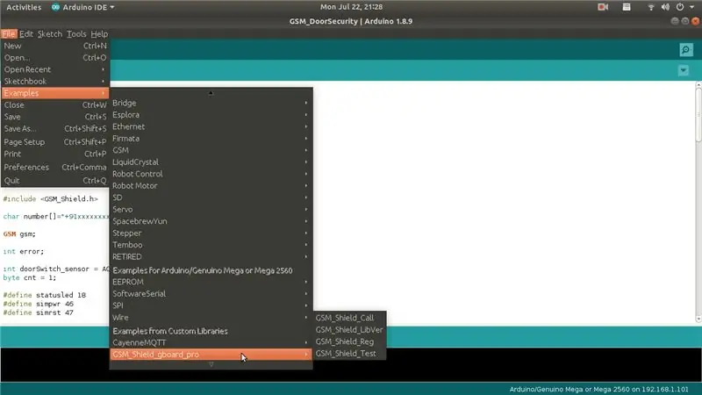Expand the Bridge examples
702x395 pixels.
point(211,103)
